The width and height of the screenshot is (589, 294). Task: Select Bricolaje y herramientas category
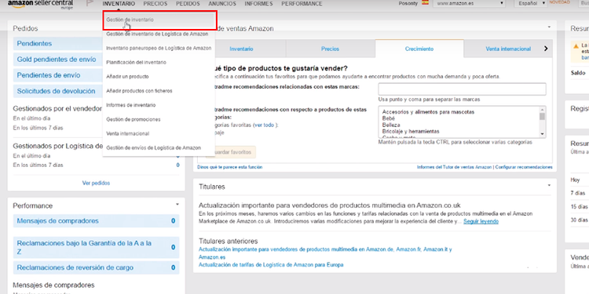411,131
